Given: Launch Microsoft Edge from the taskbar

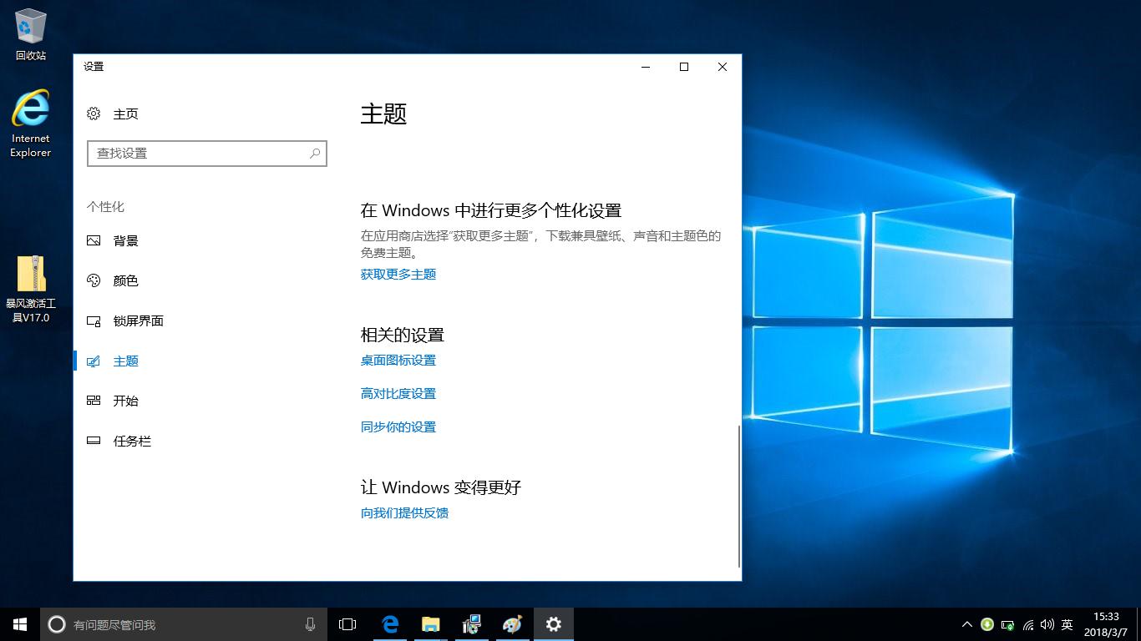Looking at the screenshot, I should [x=389, y=623].
